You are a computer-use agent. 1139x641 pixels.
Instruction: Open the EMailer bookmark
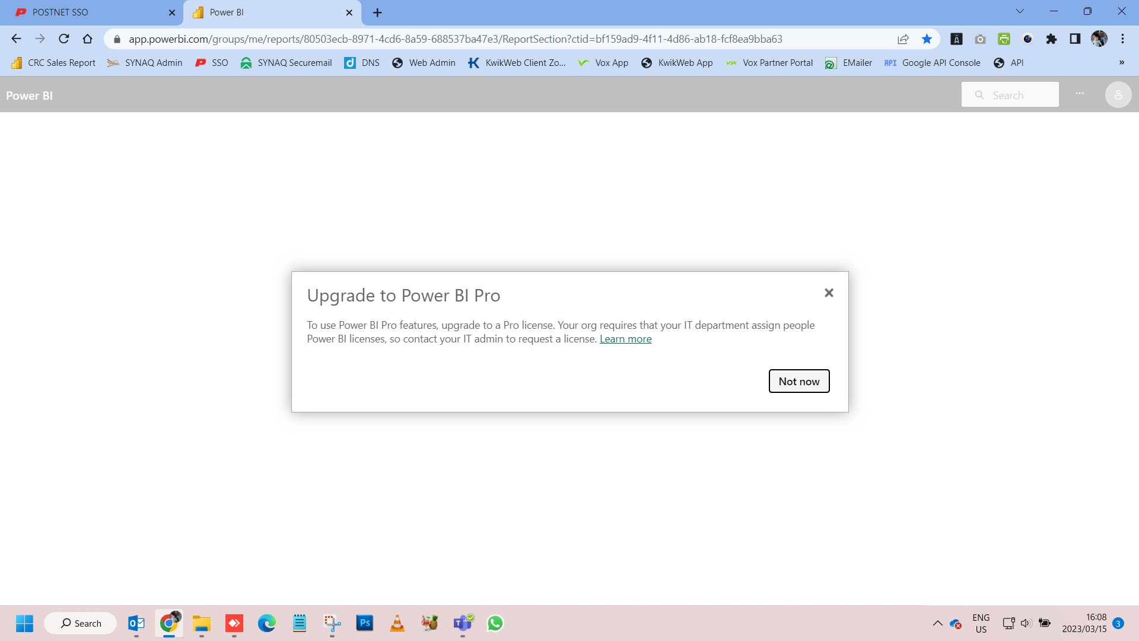coord(848,63)
